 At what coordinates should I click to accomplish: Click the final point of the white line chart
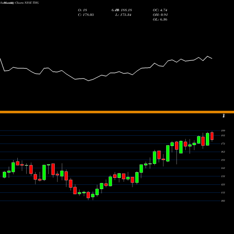click(212, 58)
